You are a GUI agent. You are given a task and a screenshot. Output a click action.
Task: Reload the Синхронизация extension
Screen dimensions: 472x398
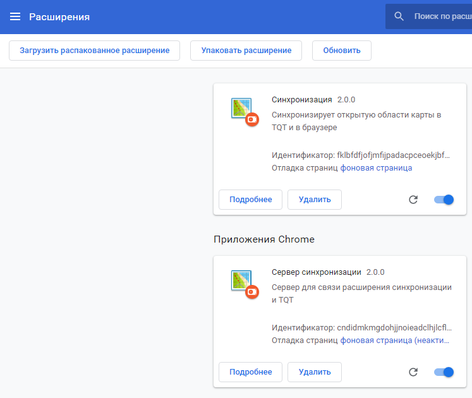(x=413, y=200)
